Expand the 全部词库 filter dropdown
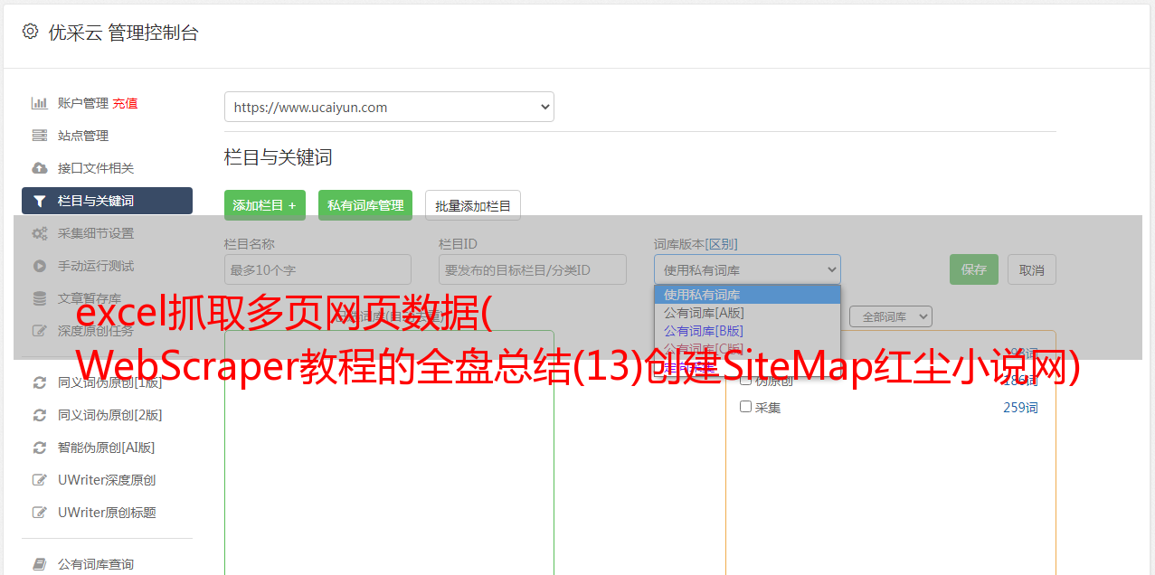 pyautogui.click(x=890, y=316)
